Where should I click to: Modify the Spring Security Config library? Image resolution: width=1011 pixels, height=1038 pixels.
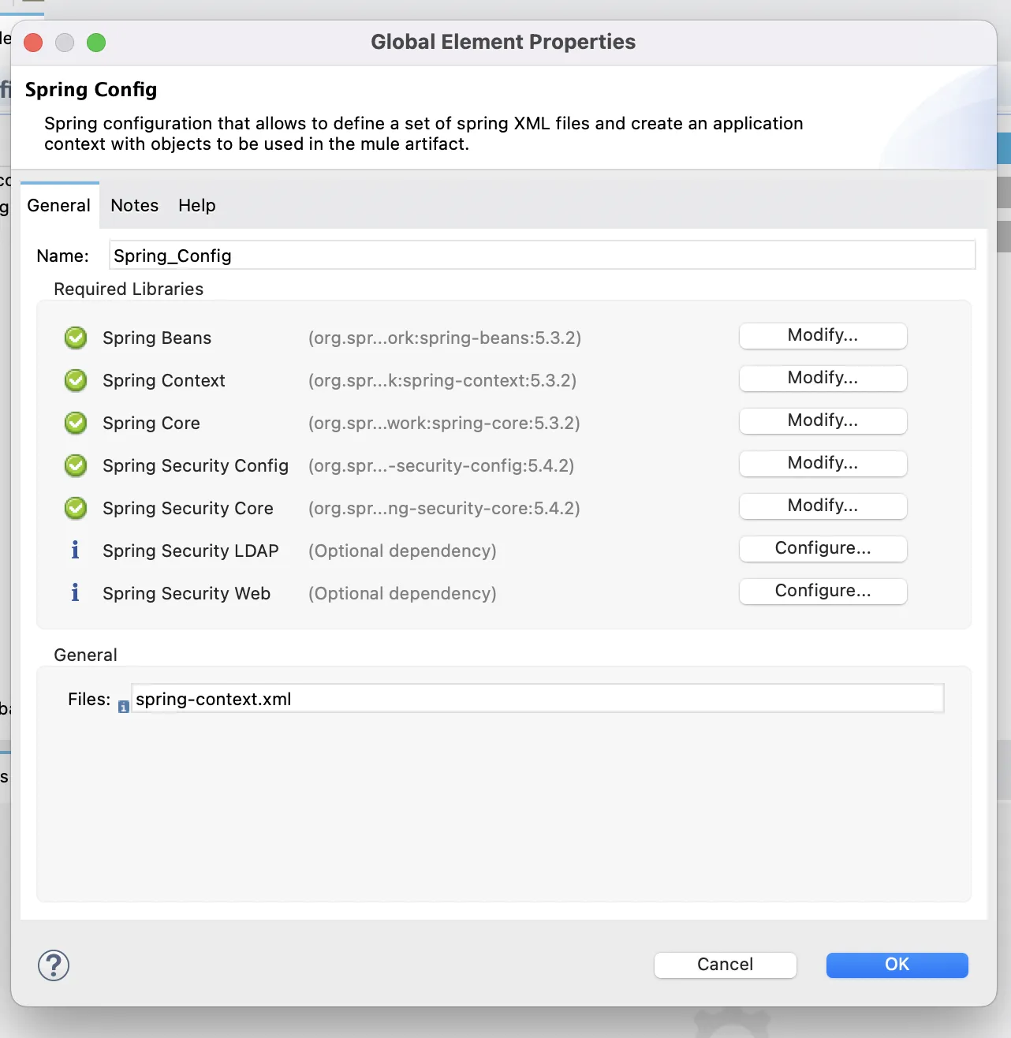coord(823,464)
